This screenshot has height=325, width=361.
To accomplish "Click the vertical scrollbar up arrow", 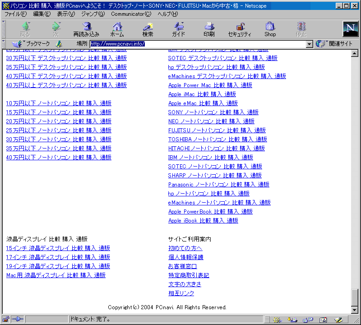I will click(355, 53).
